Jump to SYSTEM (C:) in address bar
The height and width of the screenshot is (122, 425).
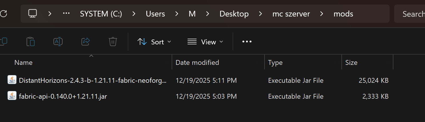(101, 14)
